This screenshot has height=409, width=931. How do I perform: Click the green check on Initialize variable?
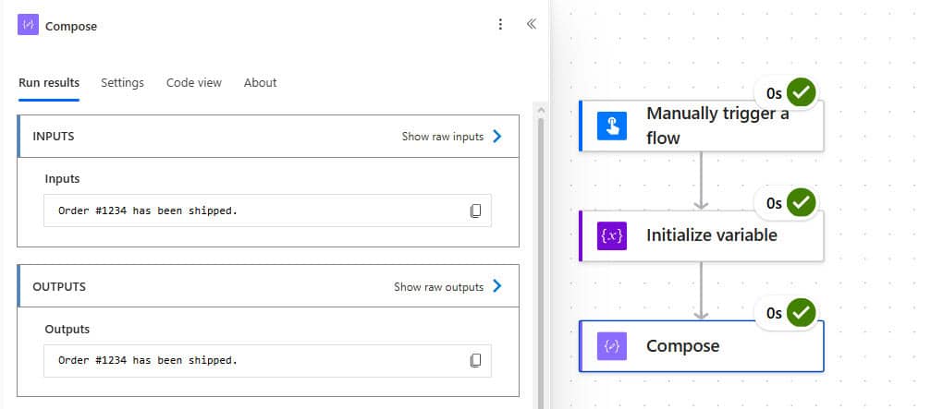pyautogui.click(x=801, y=203)
